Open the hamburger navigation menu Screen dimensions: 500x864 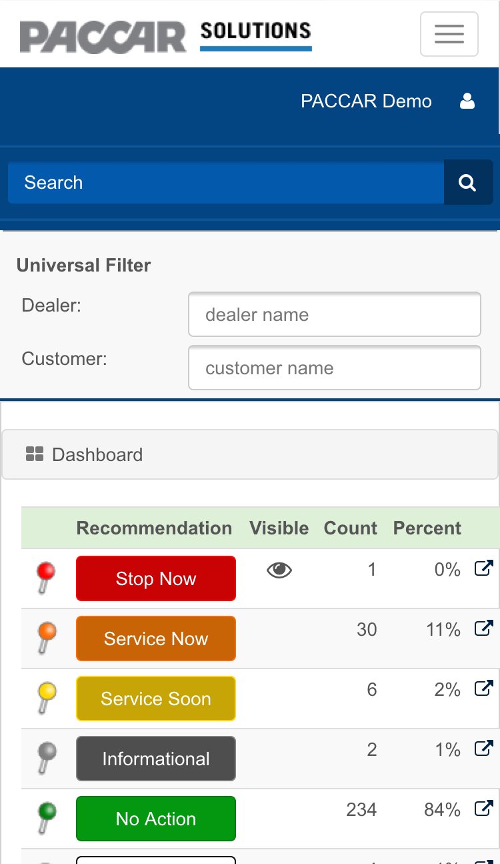point(449,34)
